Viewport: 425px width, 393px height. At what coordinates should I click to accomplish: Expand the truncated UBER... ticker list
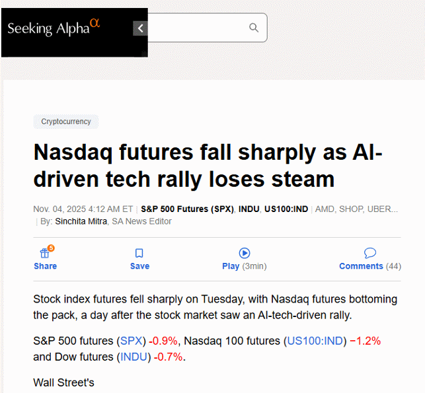(x=383, y=209)
